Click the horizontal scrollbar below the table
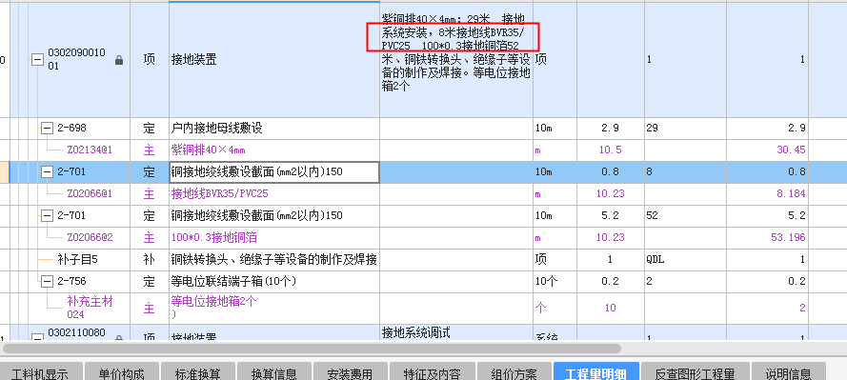Screen dimensions: 847x380 [x=312, y=349]
